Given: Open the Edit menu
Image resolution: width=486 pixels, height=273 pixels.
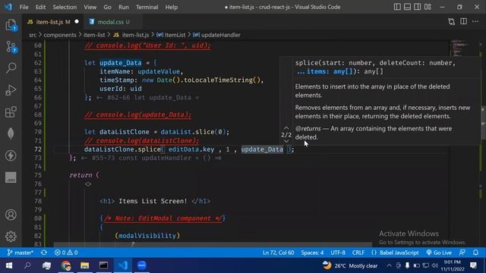Looking at the screenshot, I should [40, 7].
